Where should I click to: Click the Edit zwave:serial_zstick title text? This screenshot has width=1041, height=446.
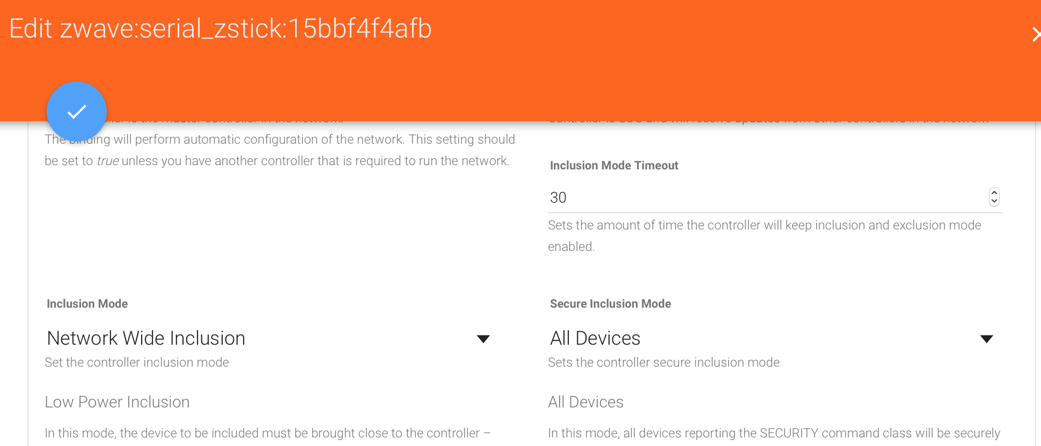(221, 29)
